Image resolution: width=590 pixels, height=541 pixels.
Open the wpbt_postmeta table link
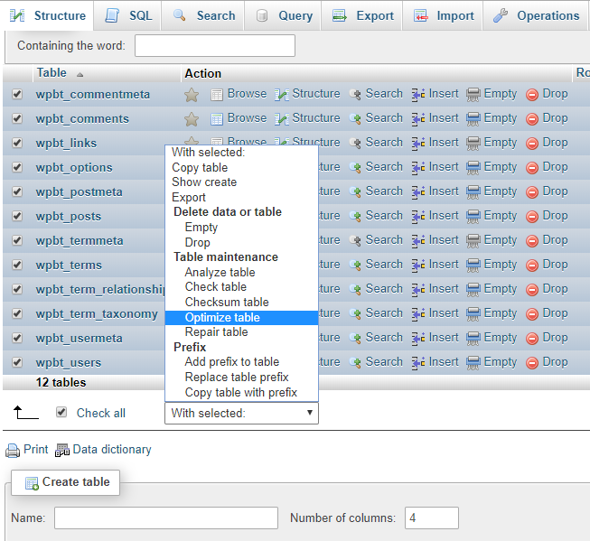click(80, 191)
